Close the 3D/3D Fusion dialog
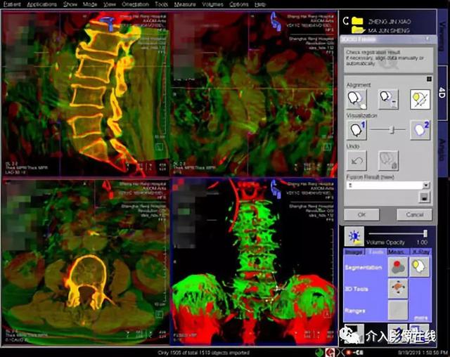Screen dimensions: 450x357 [x=427, y=39]
